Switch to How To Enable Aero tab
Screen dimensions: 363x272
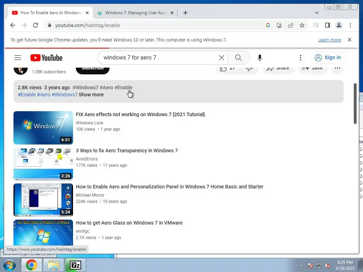pos(50,13)
